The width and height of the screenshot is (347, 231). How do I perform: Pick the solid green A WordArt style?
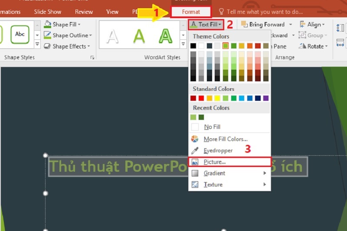(139, 36)
